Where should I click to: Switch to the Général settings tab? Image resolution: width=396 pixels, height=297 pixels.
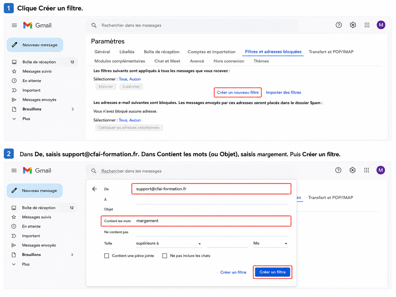(x=102, y=52)
